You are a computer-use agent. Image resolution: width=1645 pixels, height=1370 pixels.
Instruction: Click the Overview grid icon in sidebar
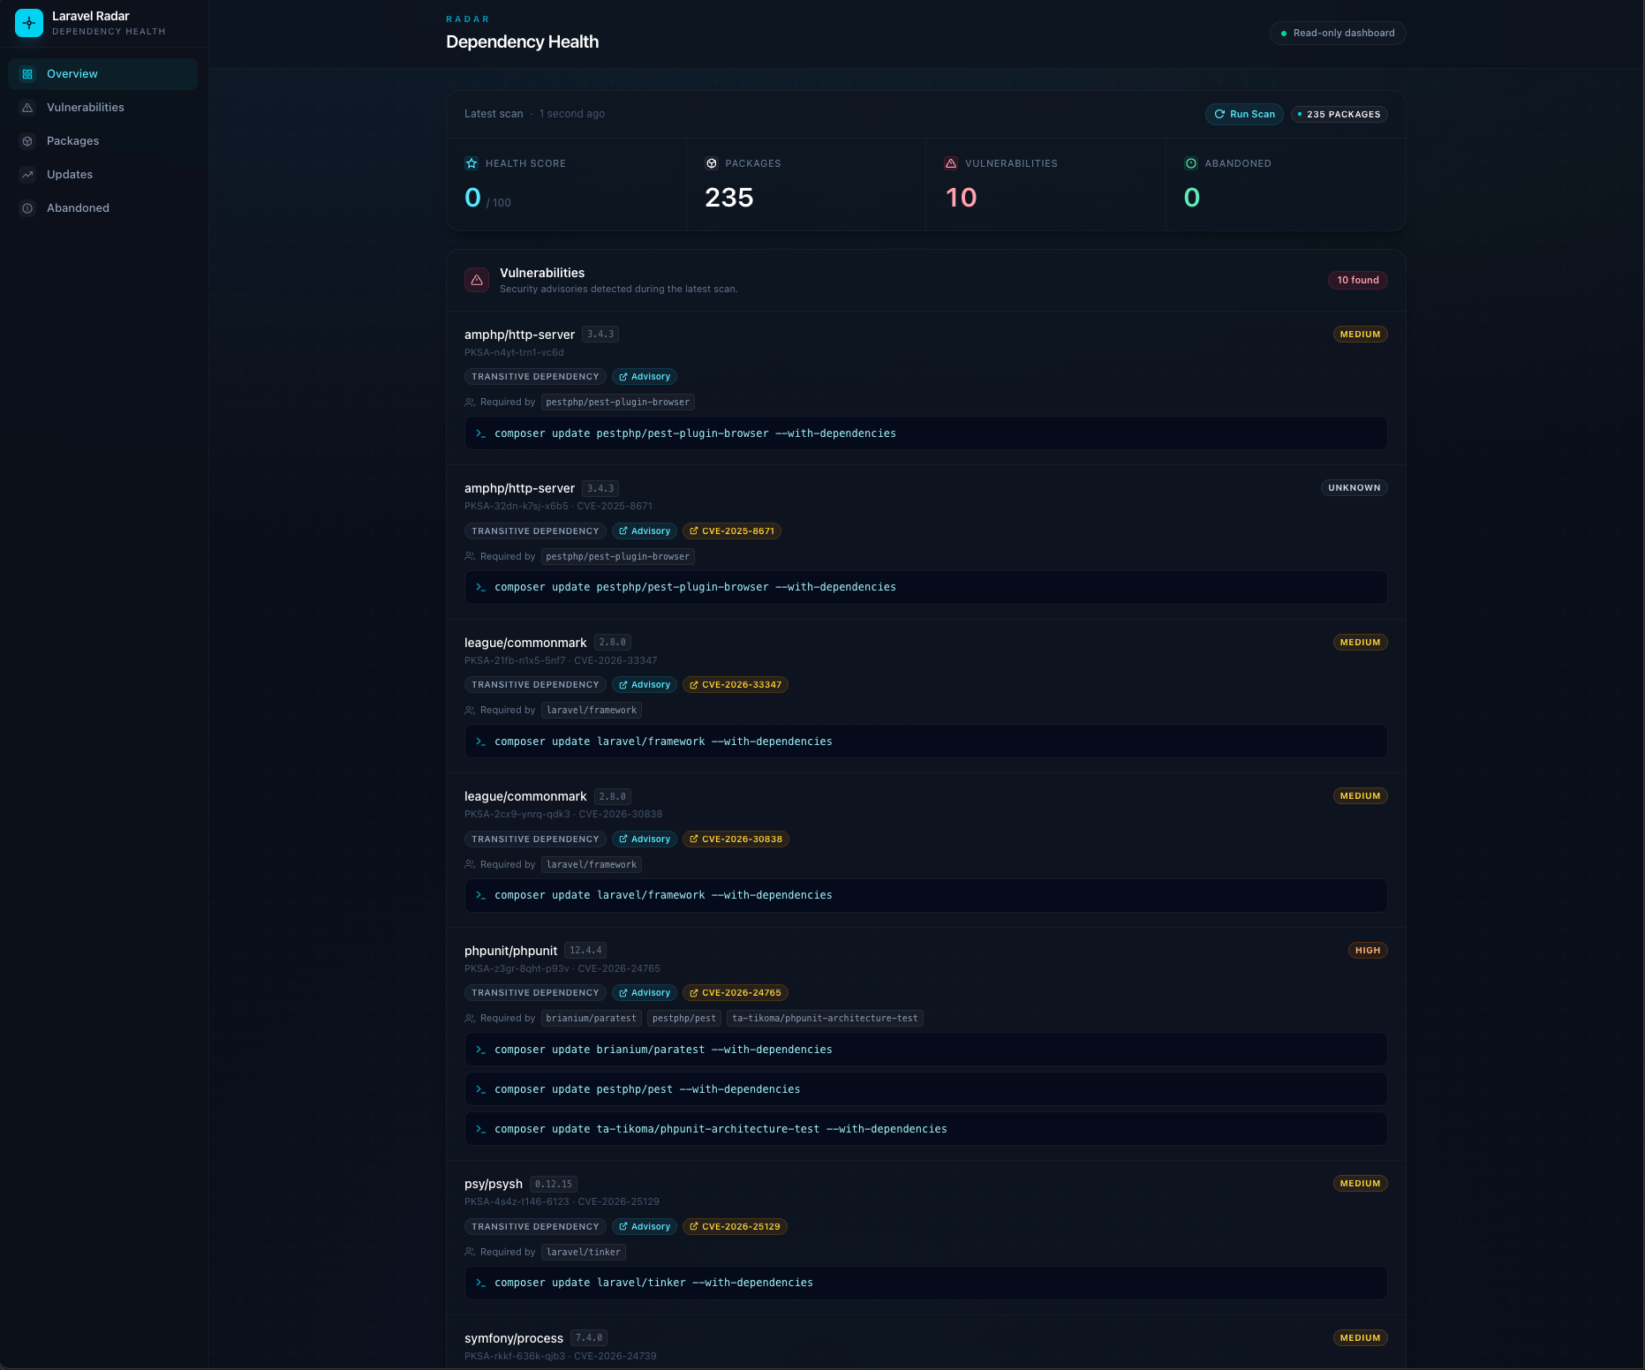pyautogui.click(x=27, y=74)
